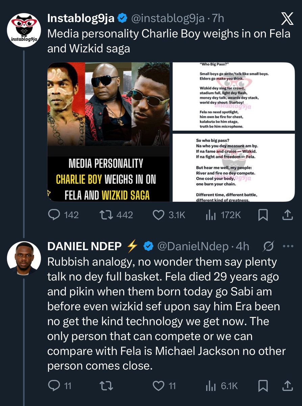View analytics on the 172K views post
This screenshot has height=406, width=302.
[x=211, y=215]
